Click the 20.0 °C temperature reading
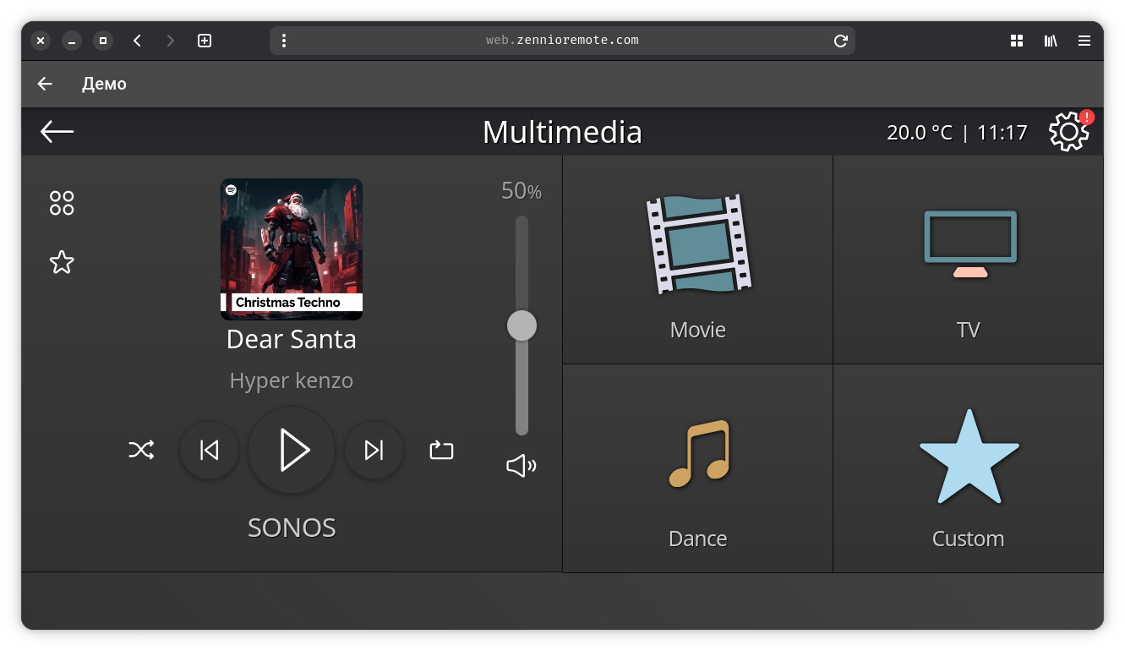 point(920,133)
